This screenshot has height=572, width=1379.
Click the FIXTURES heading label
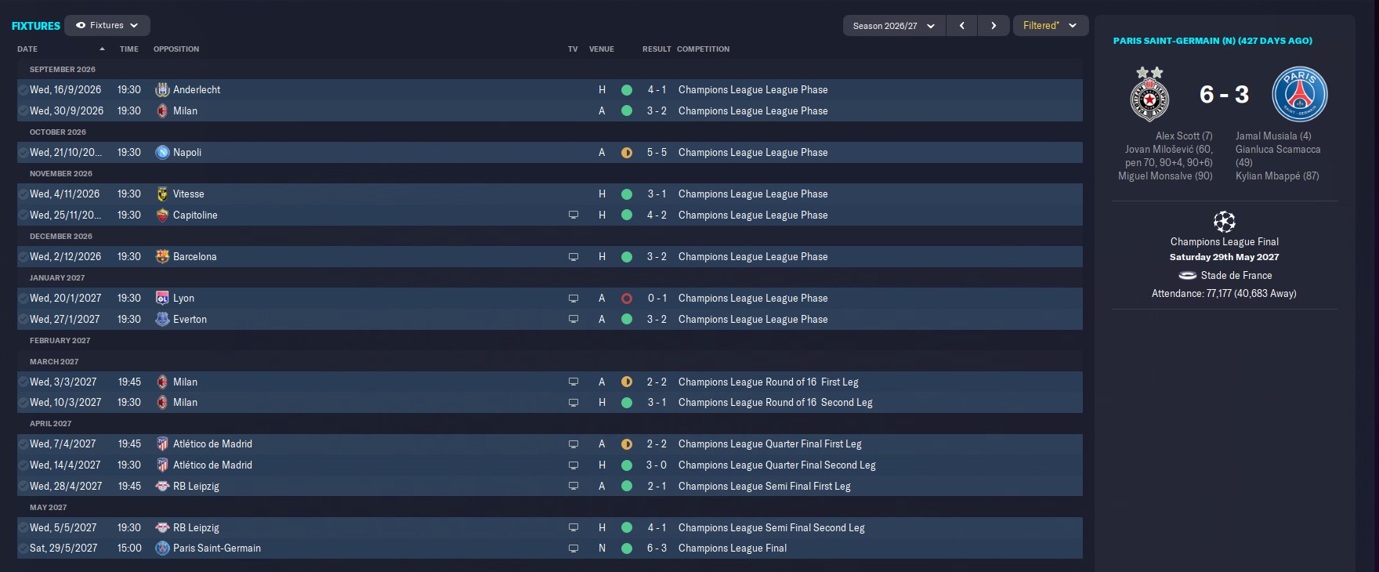point(35,26)
